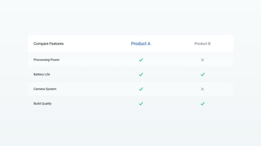The height and width of the screenshot is (146, 261).
Task: Click Product A checkmark for Build Quality
Action: click(x=141, y=103)
